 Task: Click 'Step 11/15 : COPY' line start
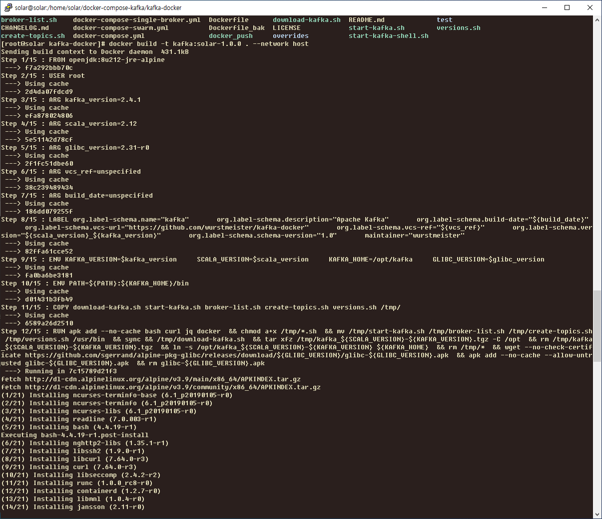[35, 307]
